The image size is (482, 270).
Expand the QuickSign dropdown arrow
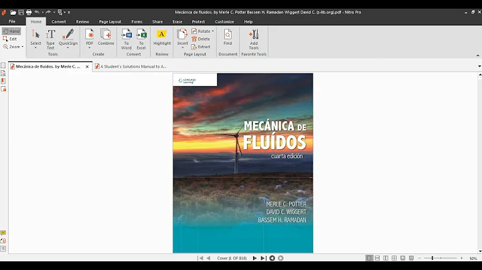(x=68, y=48)
